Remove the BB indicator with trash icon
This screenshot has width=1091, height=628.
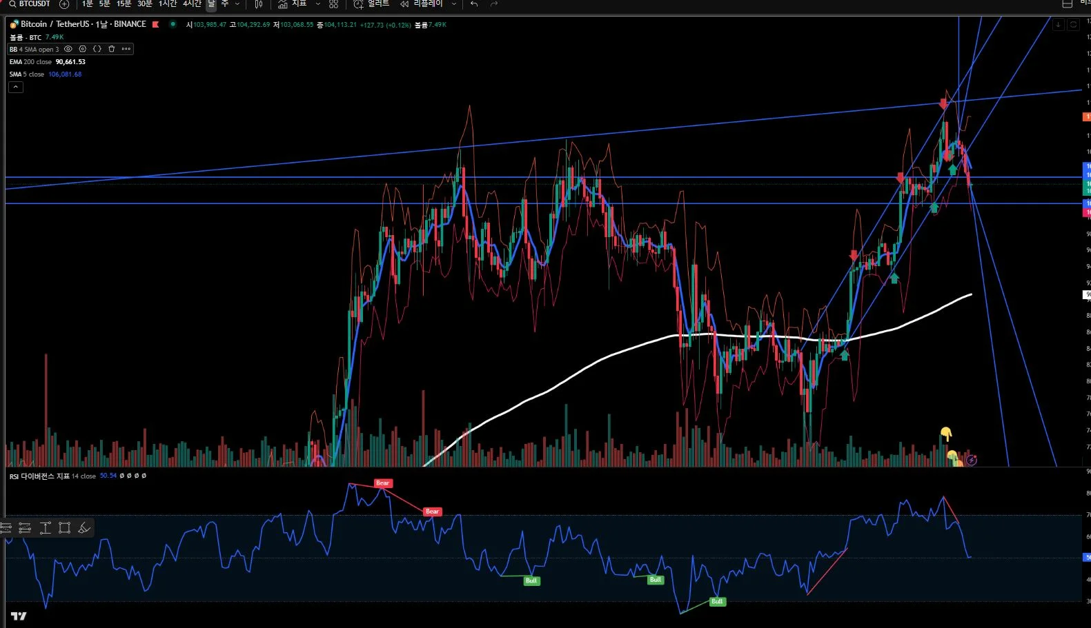[x=112, y=49]
